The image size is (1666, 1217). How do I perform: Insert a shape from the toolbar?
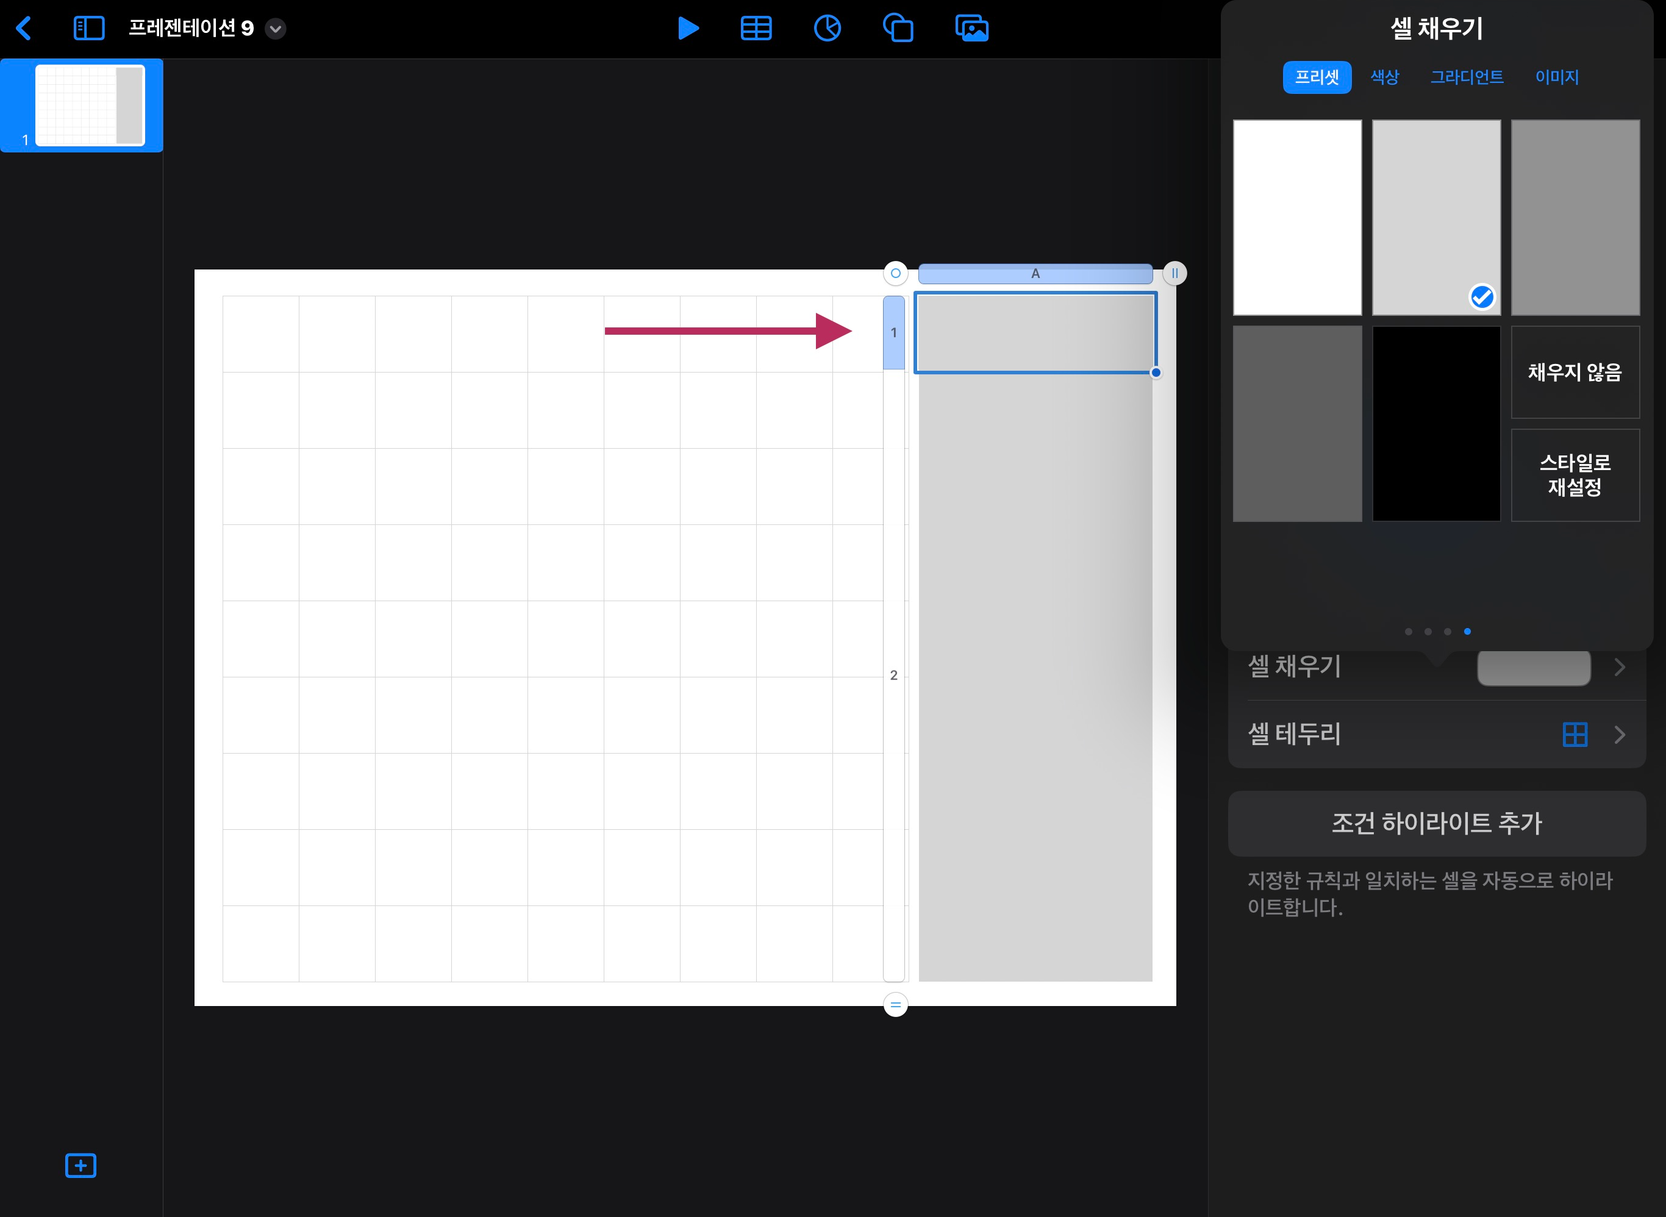898,29
